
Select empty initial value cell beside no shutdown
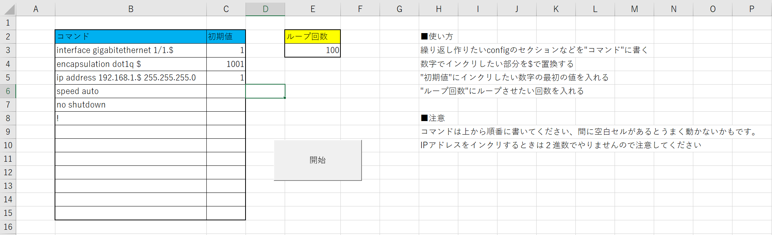point(226,105)
